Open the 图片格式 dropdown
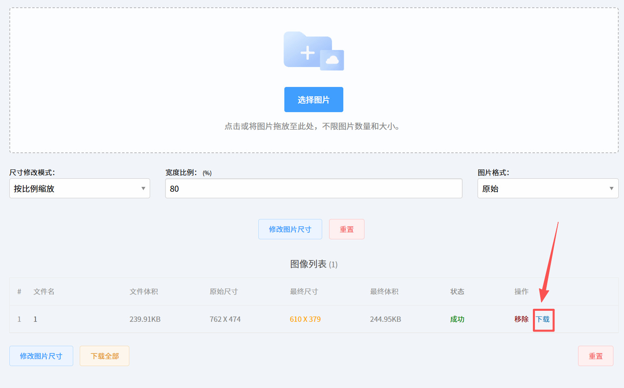 (548, 189)
